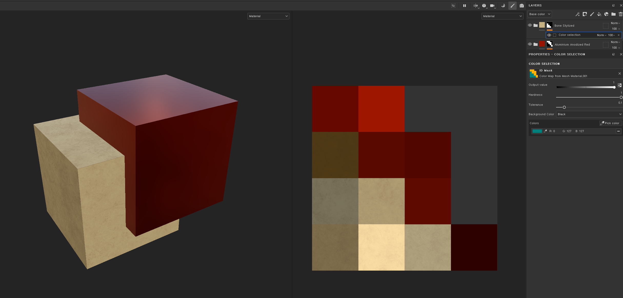This screenshot has height=298, width=623.
Task: Undock the Layers panel
Action: coord(613,5)
